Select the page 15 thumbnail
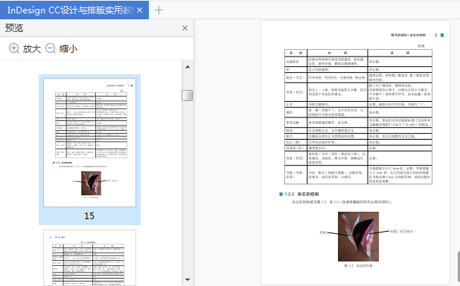 [x=90, y=143]
